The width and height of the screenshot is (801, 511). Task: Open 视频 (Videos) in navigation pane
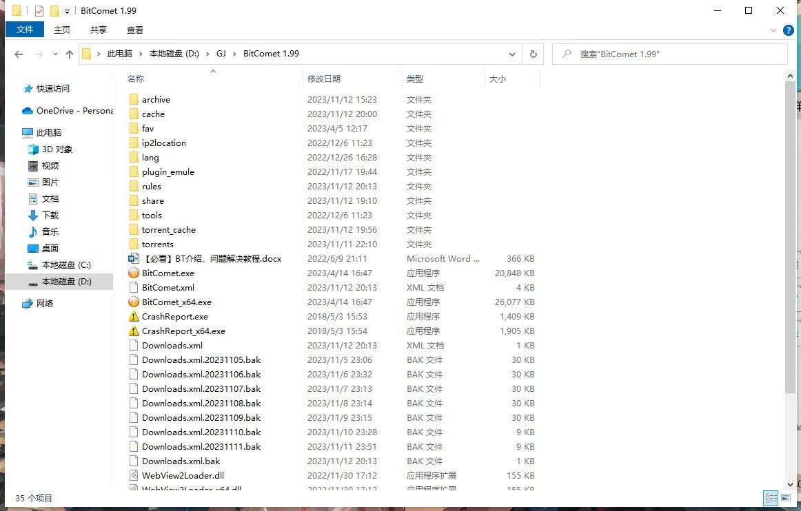point(43,166)
